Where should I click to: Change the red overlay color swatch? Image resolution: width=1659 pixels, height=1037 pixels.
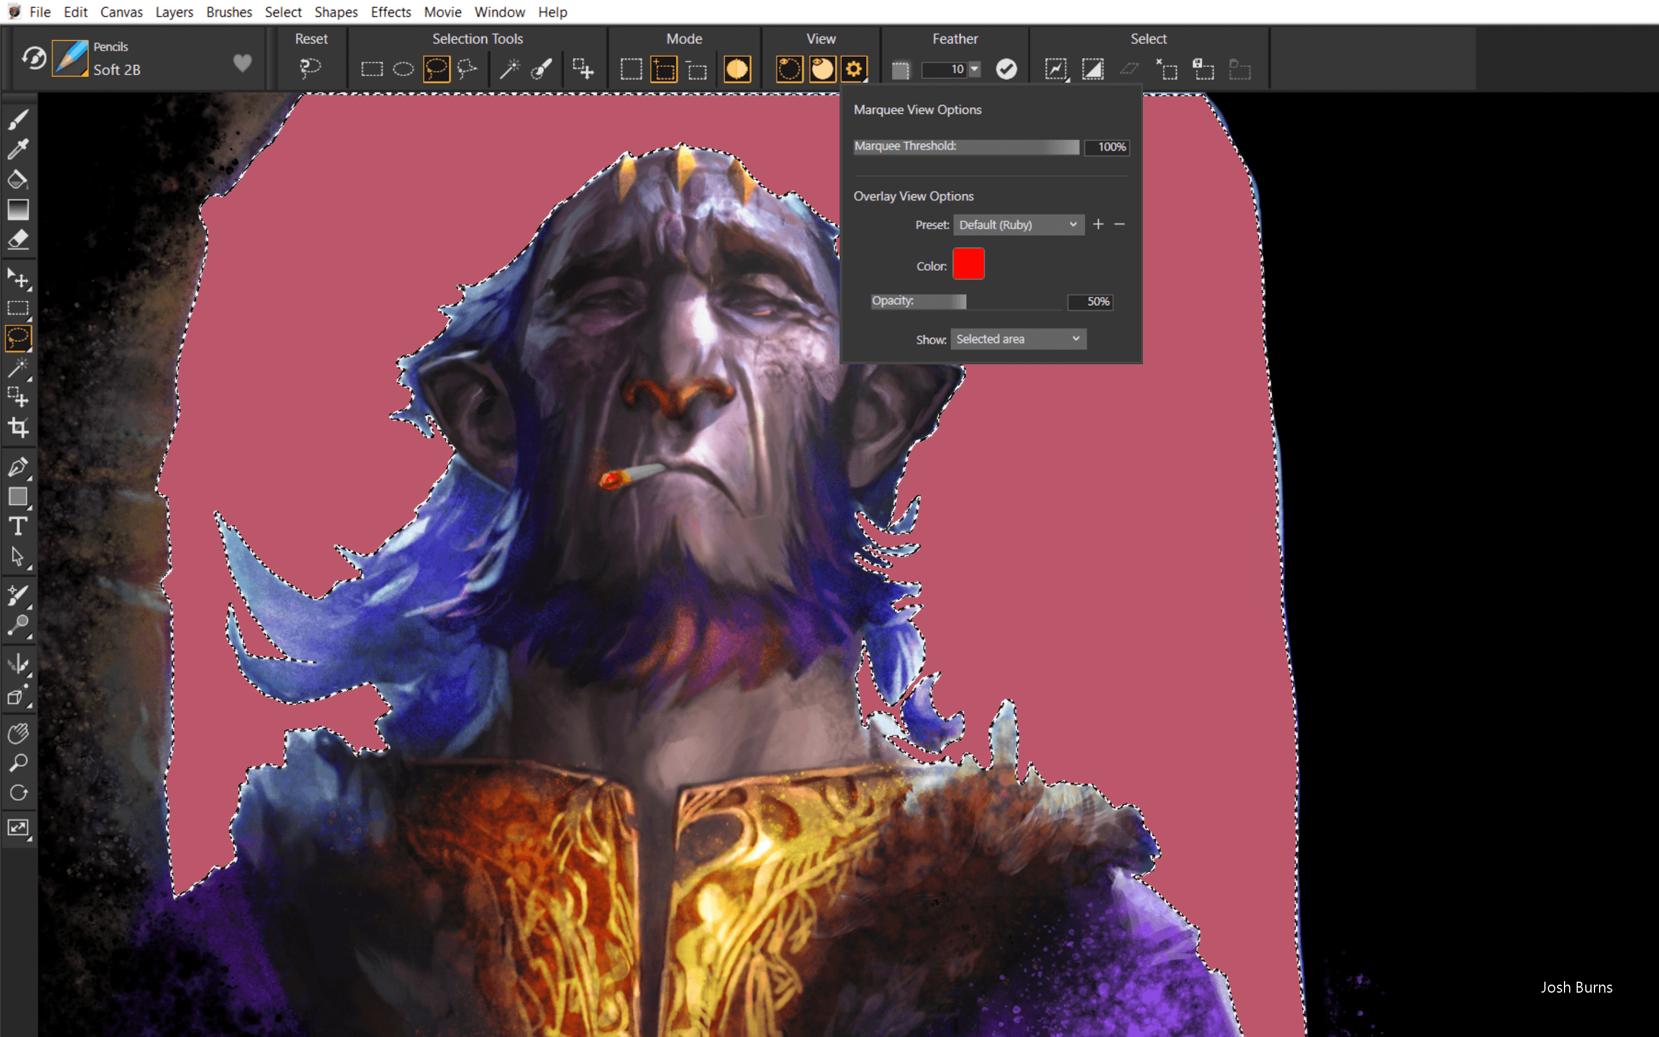969,263
